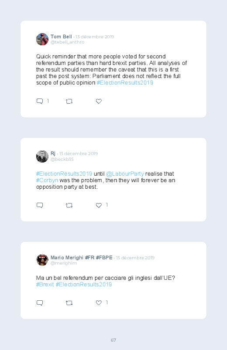Retweet Tom Bell's tweet
The width and height of the screenshot is (227, 350).
(69, 102)
